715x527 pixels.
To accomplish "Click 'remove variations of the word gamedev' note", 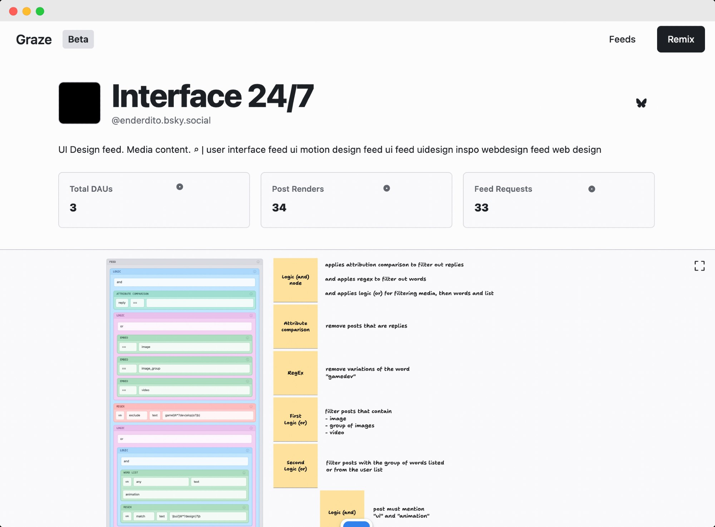I will pyautogui.click(x=368, y=372).
